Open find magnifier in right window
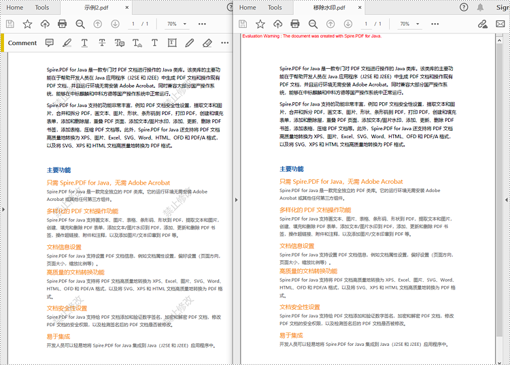Screen dimensions: 510x365 pyautogui.click(x=313, y=24)
